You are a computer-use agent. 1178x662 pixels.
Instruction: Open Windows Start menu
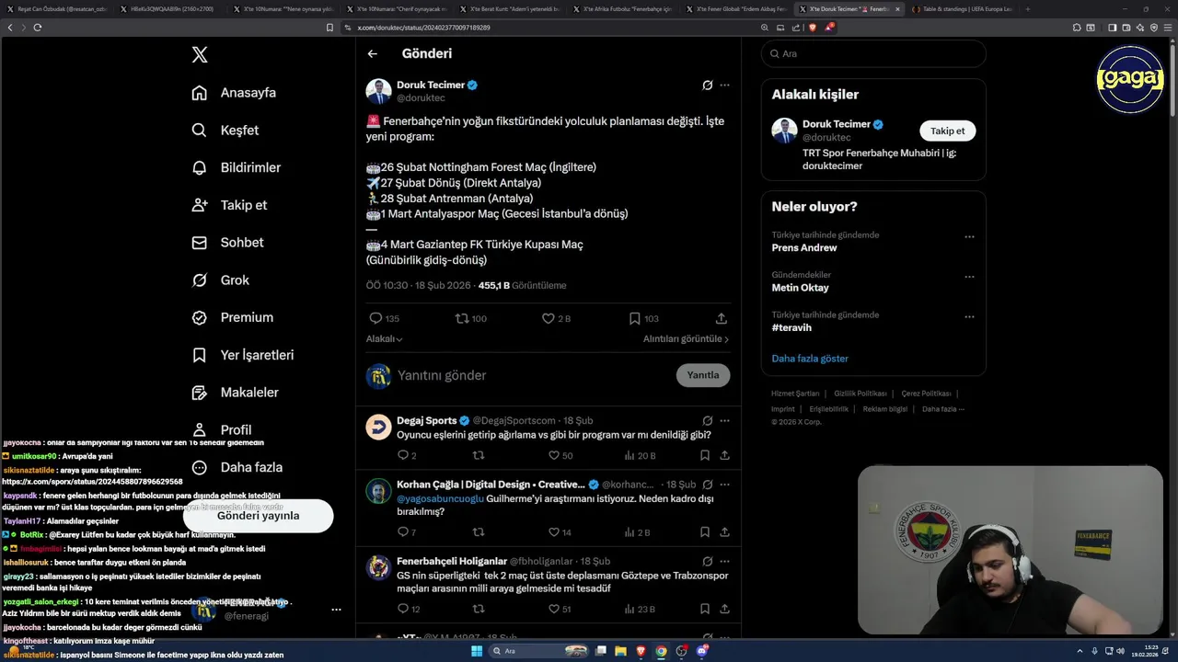click(x=477, y=651)
